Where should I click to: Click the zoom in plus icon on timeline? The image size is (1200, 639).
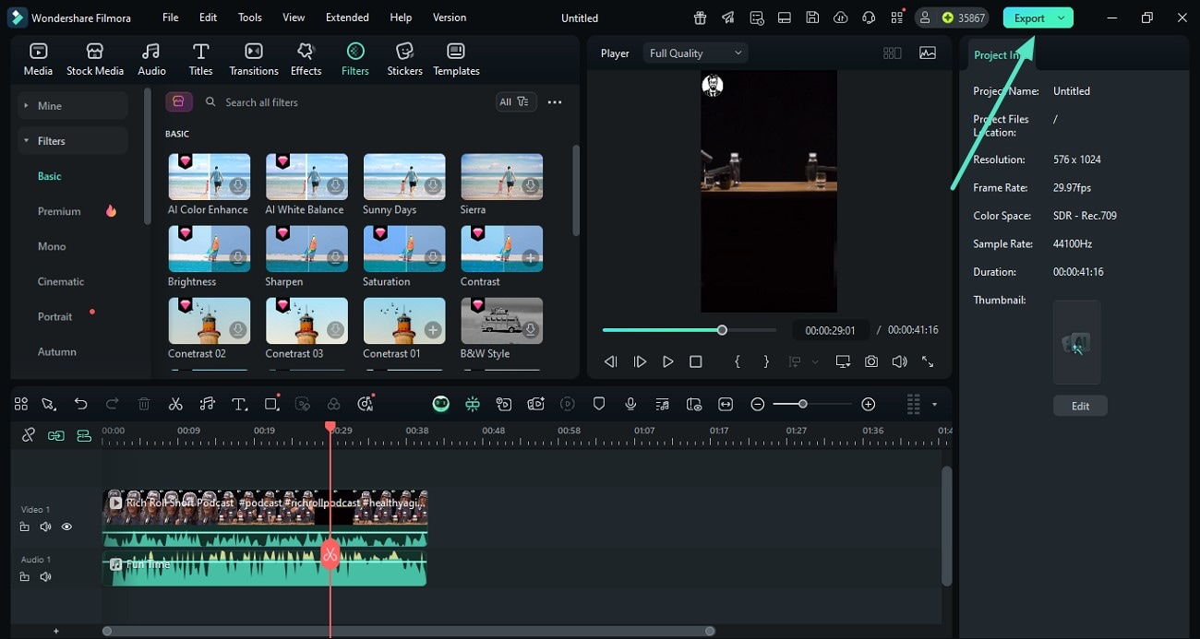tap(868, 404)
